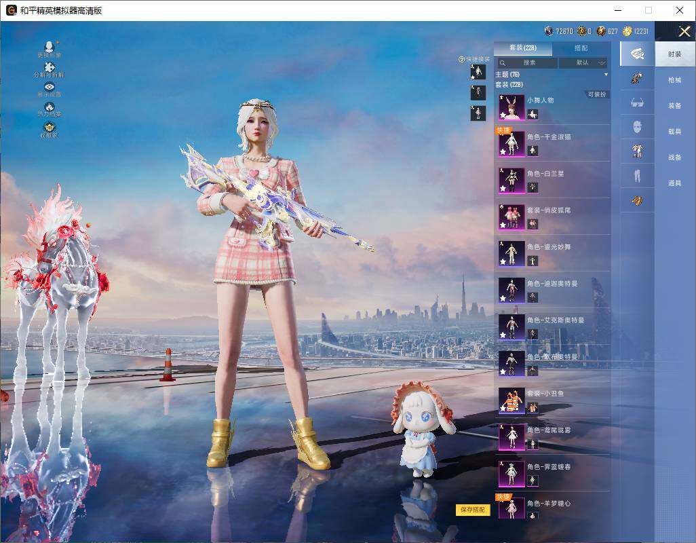Click the 快捷换装 help icon
This screenshot has width=696, height=543.
coord(461,59)
